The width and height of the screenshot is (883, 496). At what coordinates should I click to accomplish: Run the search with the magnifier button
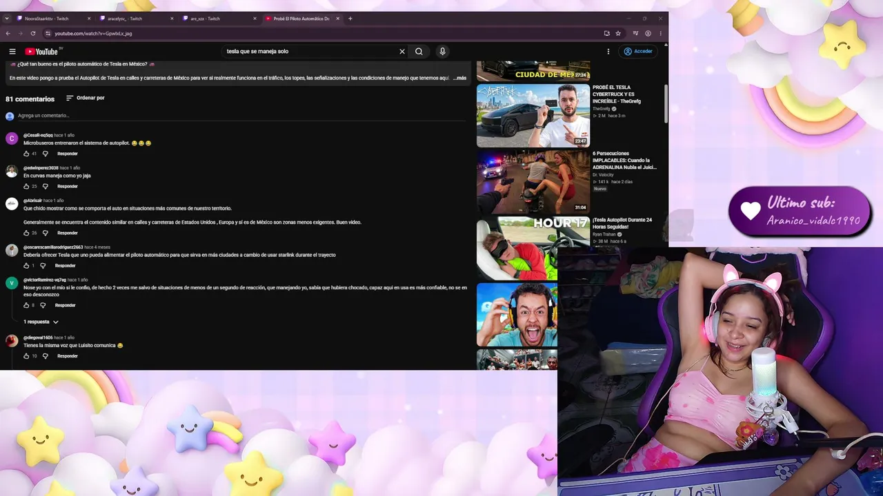tap(419, 52)
